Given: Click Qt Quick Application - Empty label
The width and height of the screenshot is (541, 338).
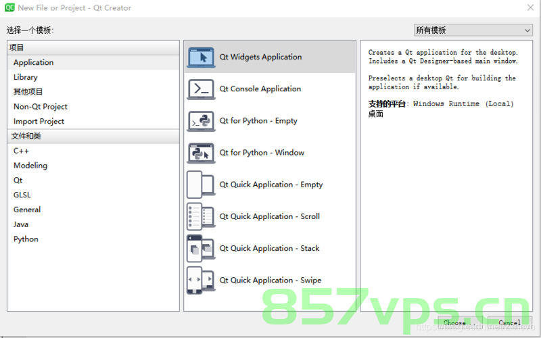Looking at the screenshot, I should pos(271,185).
